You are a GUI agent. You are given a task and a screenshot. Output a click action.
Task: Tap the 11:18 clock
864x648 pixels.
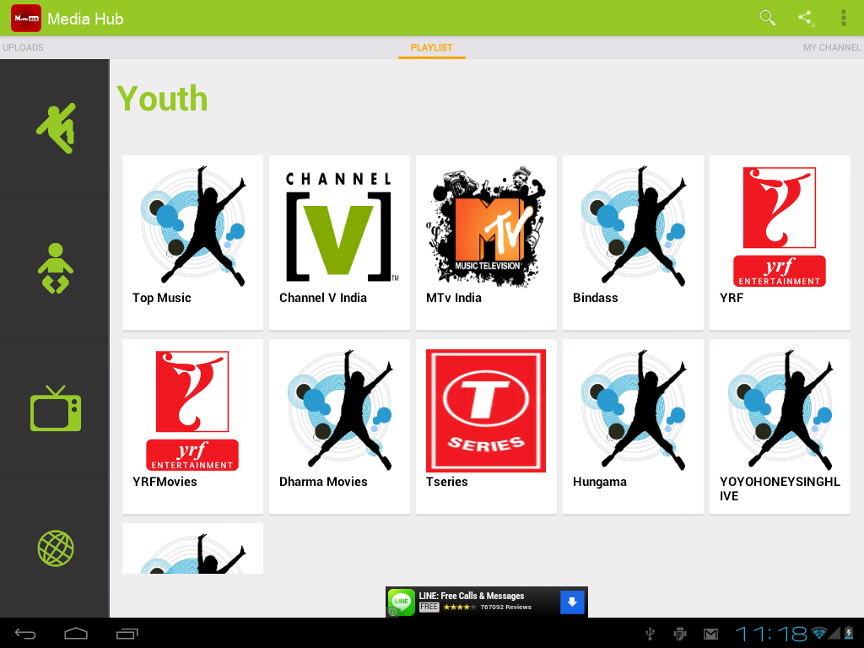(771, 634)
